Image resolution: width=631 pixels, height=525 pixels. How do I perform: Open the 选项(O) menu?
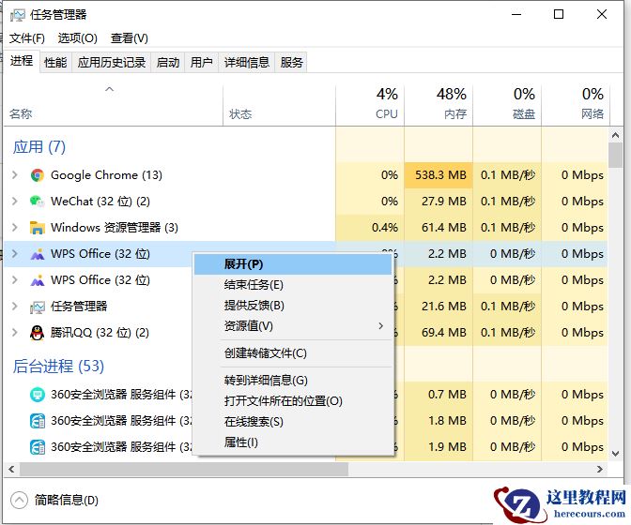[x=78, y=38]
